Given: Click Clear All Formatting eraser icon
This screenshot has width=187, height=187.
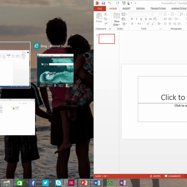Looking at the screenshot, I should (159, 24).
